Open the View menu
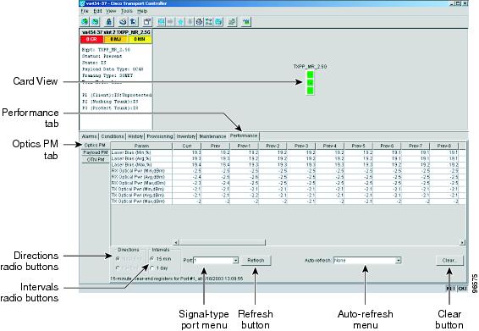The image size is (479, 331). 111,11
